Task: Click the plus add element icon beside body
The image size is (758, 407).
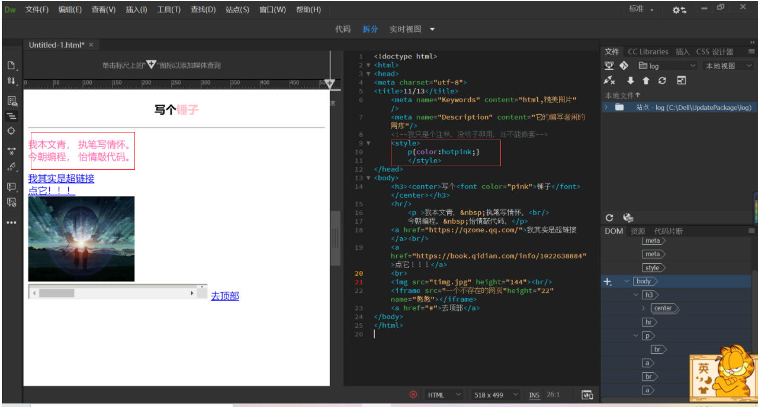Action: 607,282
